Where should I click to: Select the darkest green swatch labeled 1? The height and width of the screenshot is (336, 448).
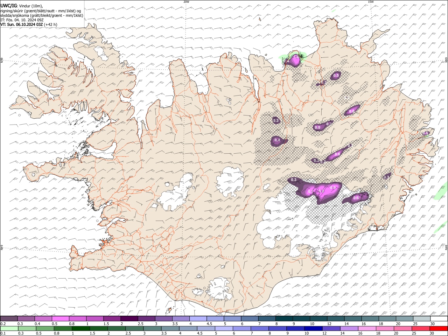[80, 328]
